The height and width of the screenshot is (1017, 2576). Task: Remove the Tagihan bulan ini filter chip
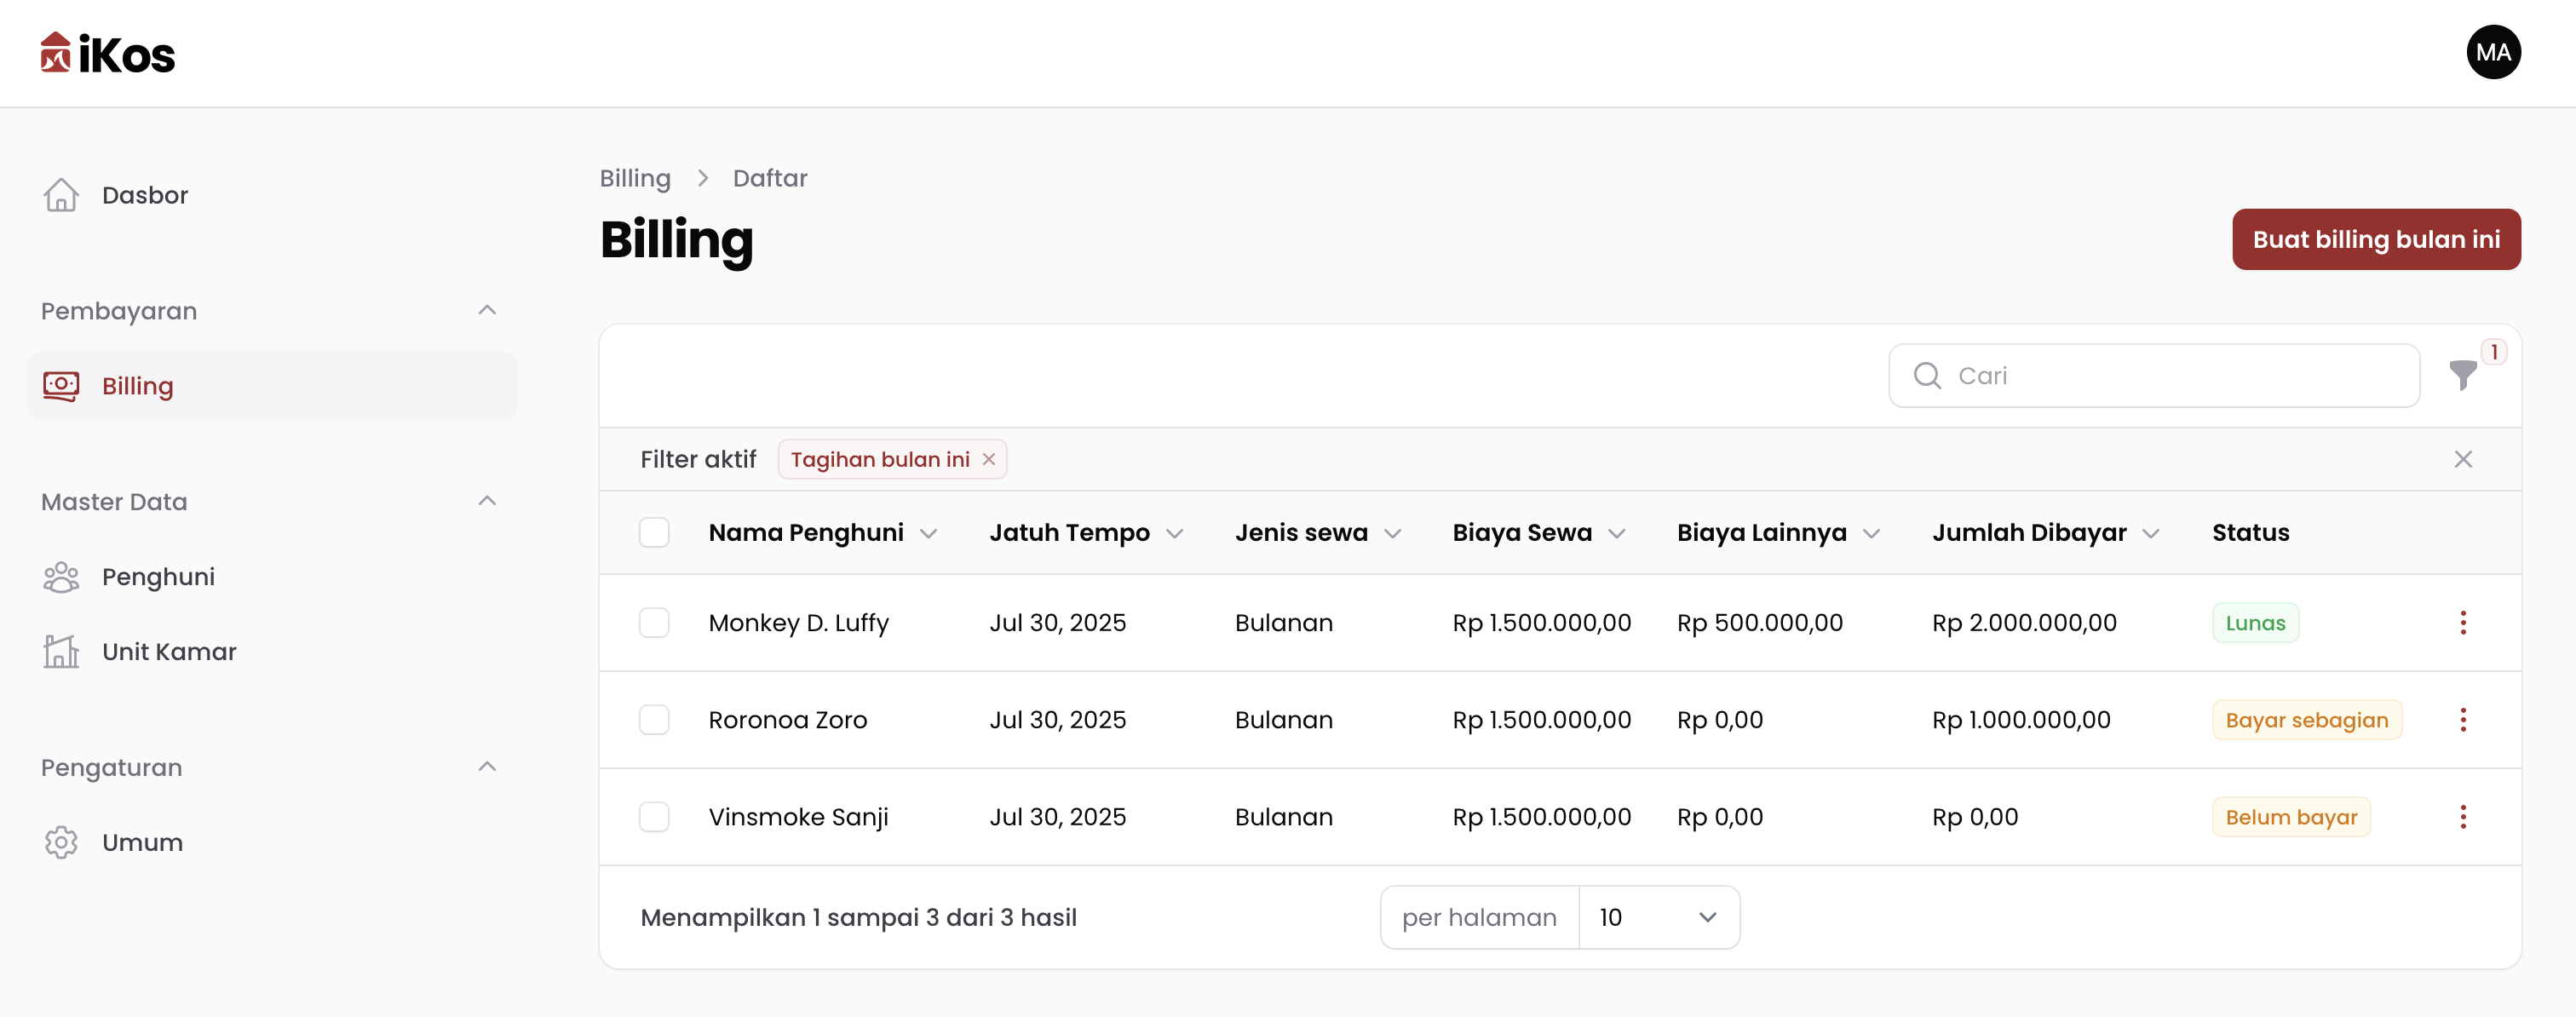[988, 459]
